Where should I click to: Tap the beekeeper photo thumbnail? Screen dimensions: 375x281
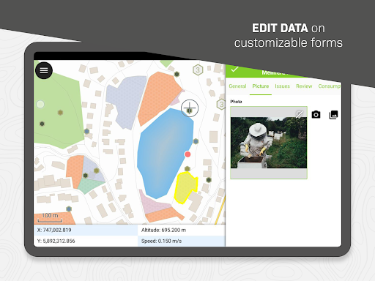coord(269,143)
